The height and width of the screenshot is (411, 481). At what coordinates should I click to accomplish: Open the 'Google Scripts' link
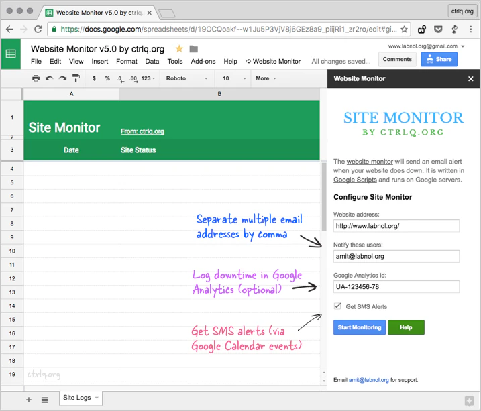(355, 180)
